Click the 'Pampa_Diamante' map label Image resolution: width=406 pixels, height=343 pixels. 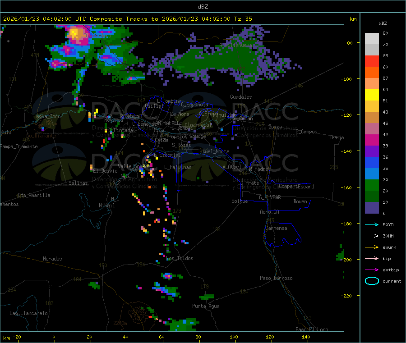19,146
